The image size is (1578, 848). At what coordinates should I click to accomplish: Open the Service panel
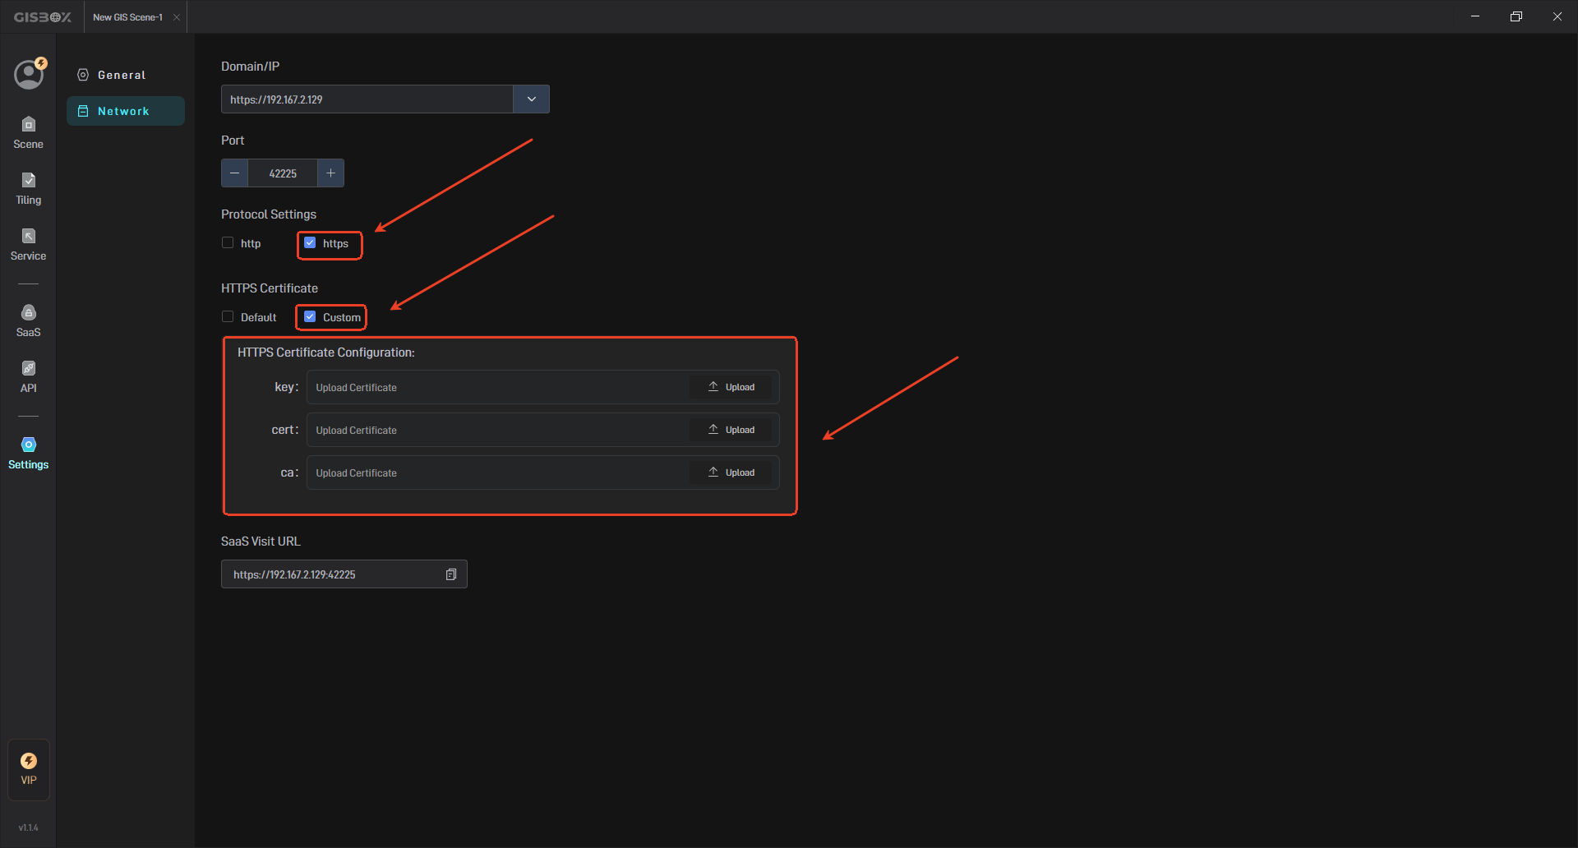(28, 244)
